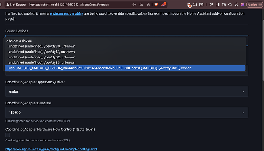The width and height of the screenshot is (264, 151).
Task: Open the Baudrate 115200 dropdown
Action: click(x=127, y=112)
